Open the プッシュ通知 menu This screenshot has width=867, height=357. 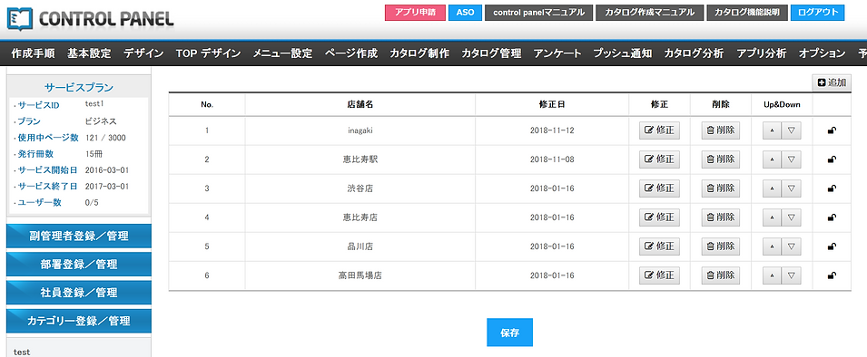(x=623, y=53)
